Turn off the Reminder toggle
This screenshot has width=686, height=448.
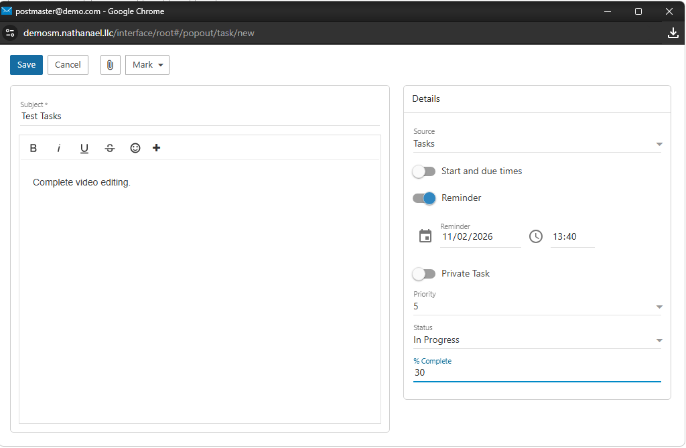coord(423,198)
